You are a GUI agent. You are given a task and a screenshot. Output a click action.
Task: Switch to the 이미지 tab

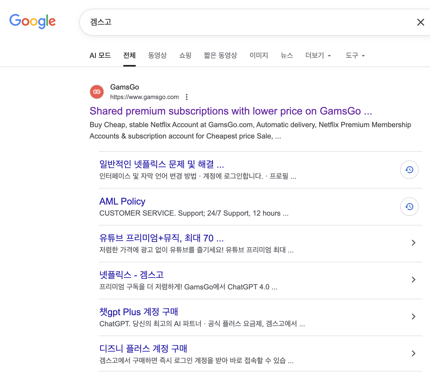pyautogui.click(x=259, y=55)
